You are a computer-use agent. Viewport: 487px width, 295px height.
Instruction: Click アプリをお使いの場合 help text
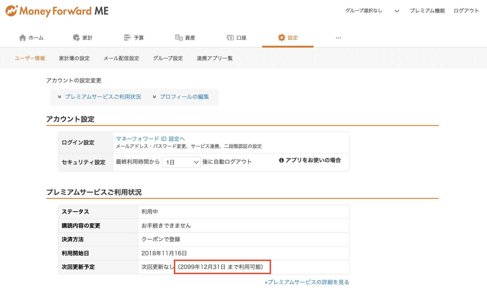point(313,160)
